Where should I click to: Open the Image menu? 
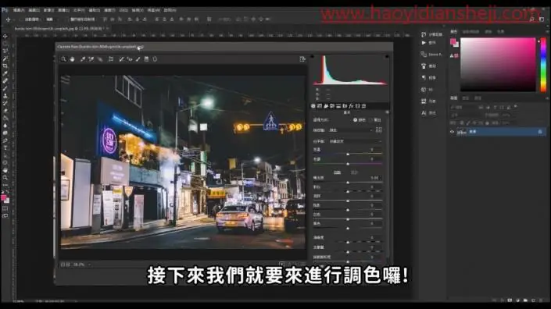48,10
